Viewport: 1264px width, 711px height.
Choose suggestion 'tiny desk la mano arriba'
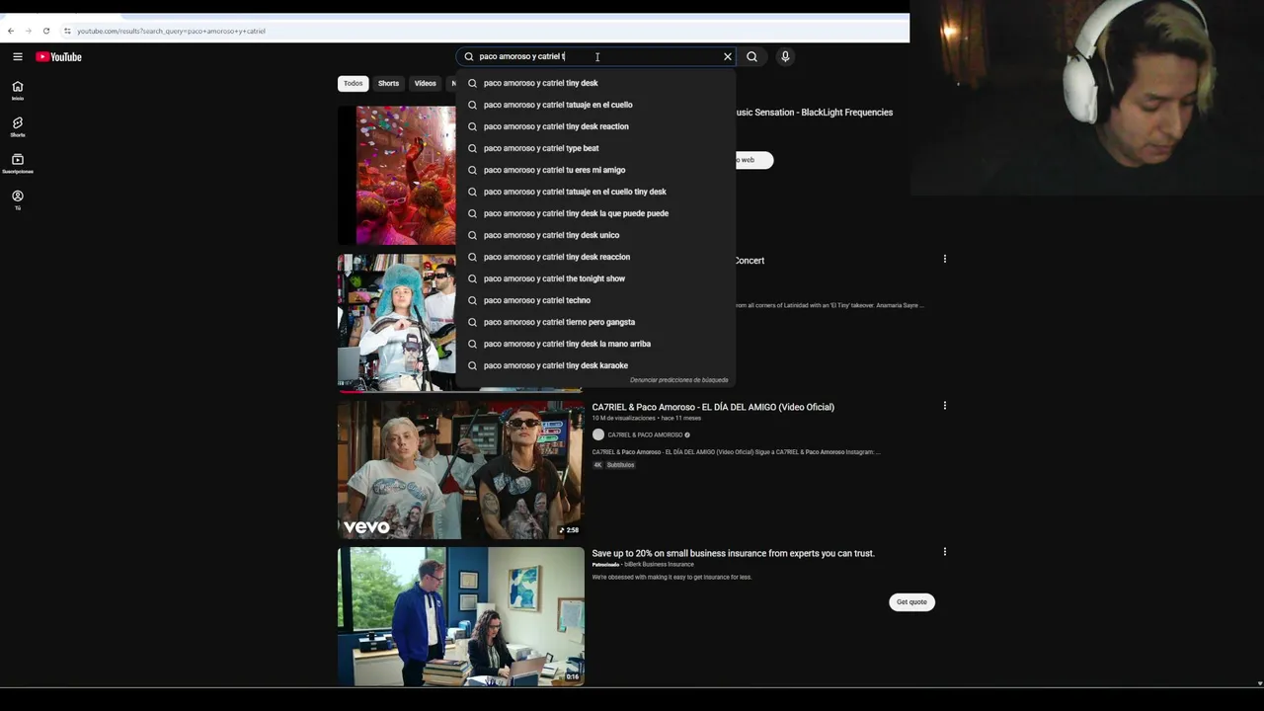point(596,344)
